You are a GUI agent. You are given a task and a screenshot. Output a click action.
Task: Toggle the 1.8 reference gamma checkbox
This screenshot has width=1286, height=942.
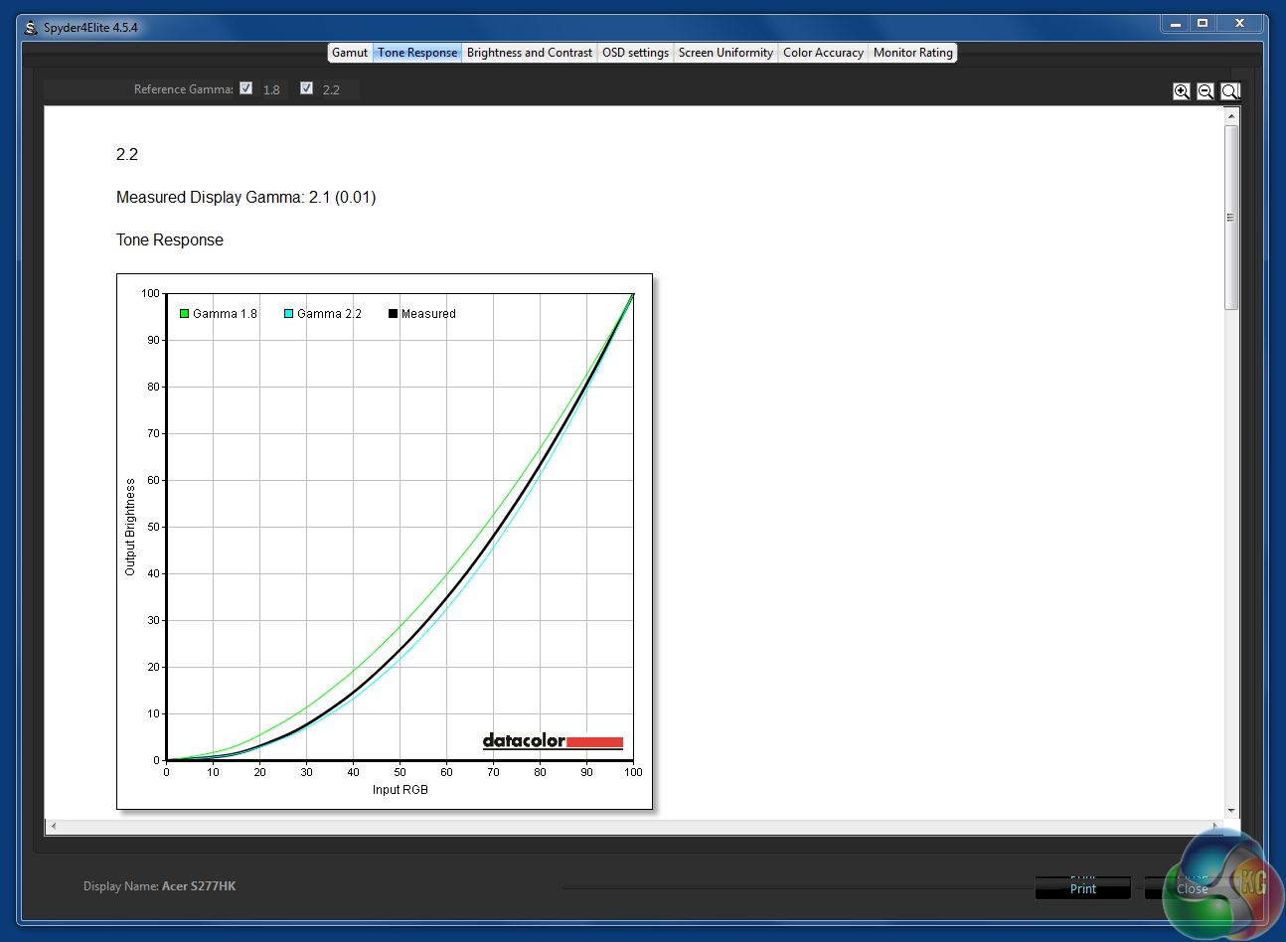coord(246,88)
